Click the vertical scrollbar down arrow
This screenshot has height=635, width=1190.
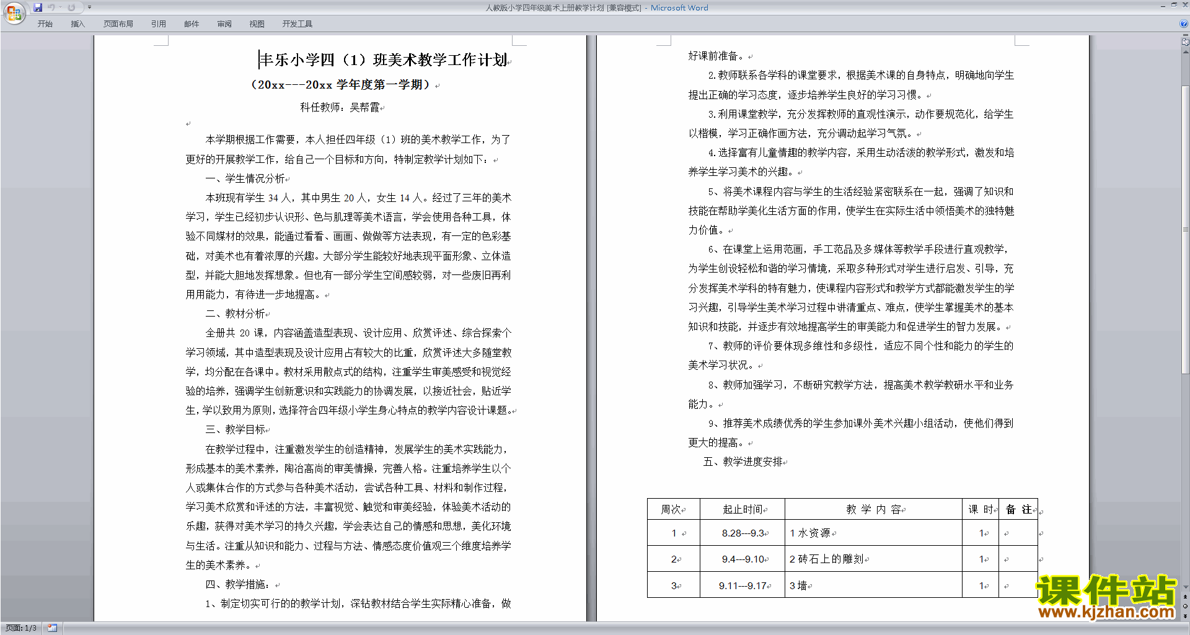click(1186, 587)
